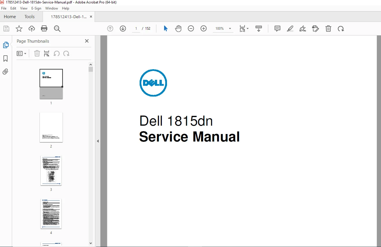Open Page Thumbnails pane in sidebar

(6, 45)
